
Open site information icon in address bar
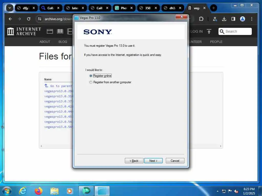pos(40,19)
